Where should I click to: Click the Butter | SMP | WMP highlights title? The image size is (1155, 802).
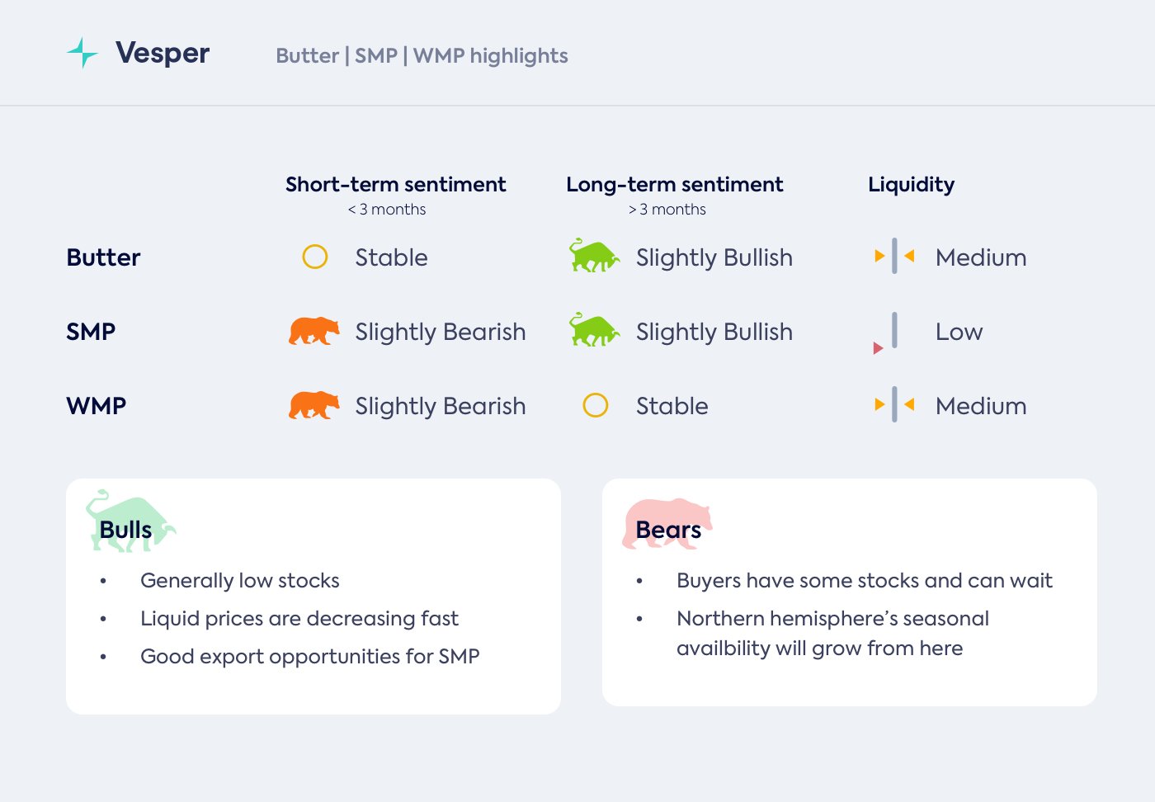pos(422,56)
